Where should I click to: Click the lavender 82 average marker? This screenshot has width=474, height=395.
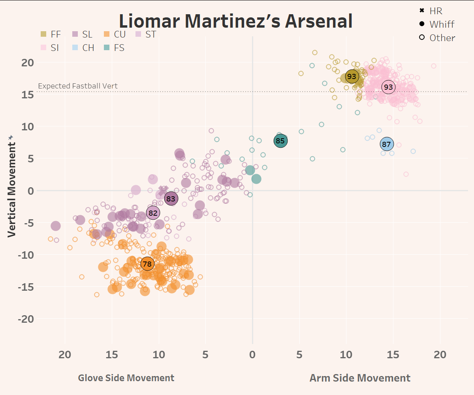153,213
